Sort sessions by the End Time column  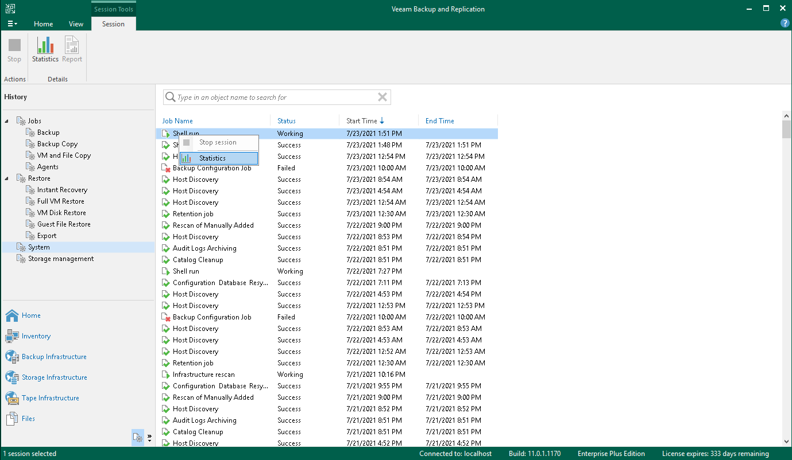pos(439,120)
